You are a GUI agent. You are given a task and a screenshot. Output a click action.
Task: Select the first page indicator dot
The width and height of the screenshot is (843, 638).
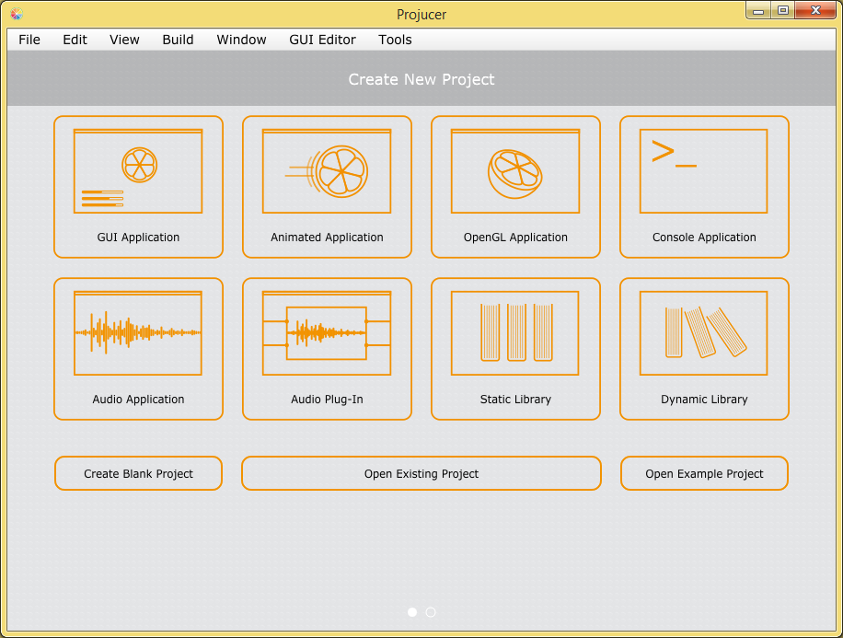[412, 612]
